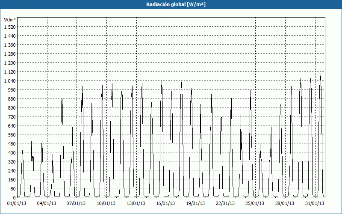The width and height of the screenshot is (342, 214).
Task: Click the 28/01/13 date label
Action: (285, 204)
